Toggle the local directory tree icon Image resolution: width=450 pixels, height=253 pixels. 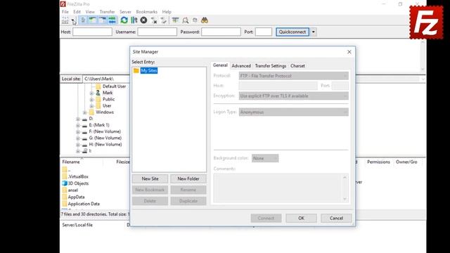click(93, 20)
